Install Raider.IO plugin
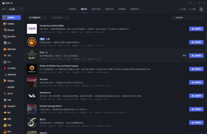Screen dimensions: 207x134 196,69
